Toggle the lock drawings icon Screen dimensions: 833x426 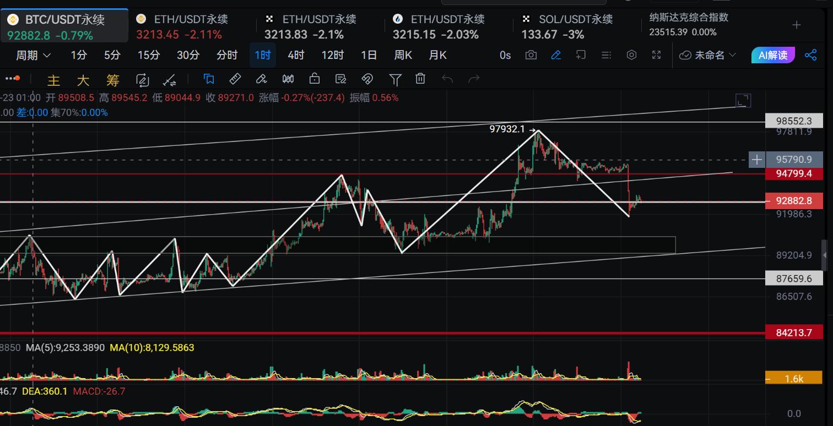click(x=315, y=79)
